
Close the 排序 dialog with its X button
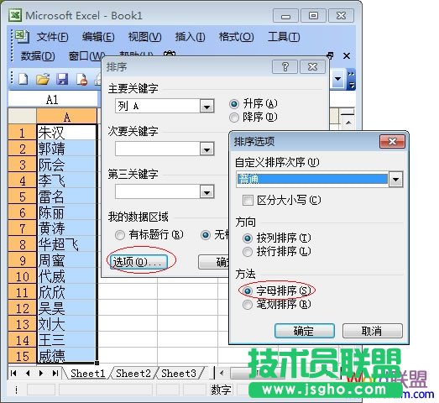pyautogui.click(x=313, y=66)
